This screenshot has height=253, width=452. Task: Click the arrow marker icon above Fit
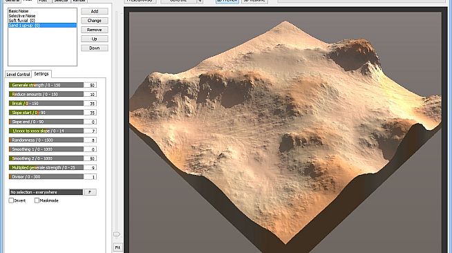tap(117, 234)
